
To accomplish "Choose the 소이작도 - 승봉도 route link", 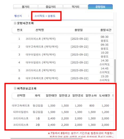I will point(45,16).
